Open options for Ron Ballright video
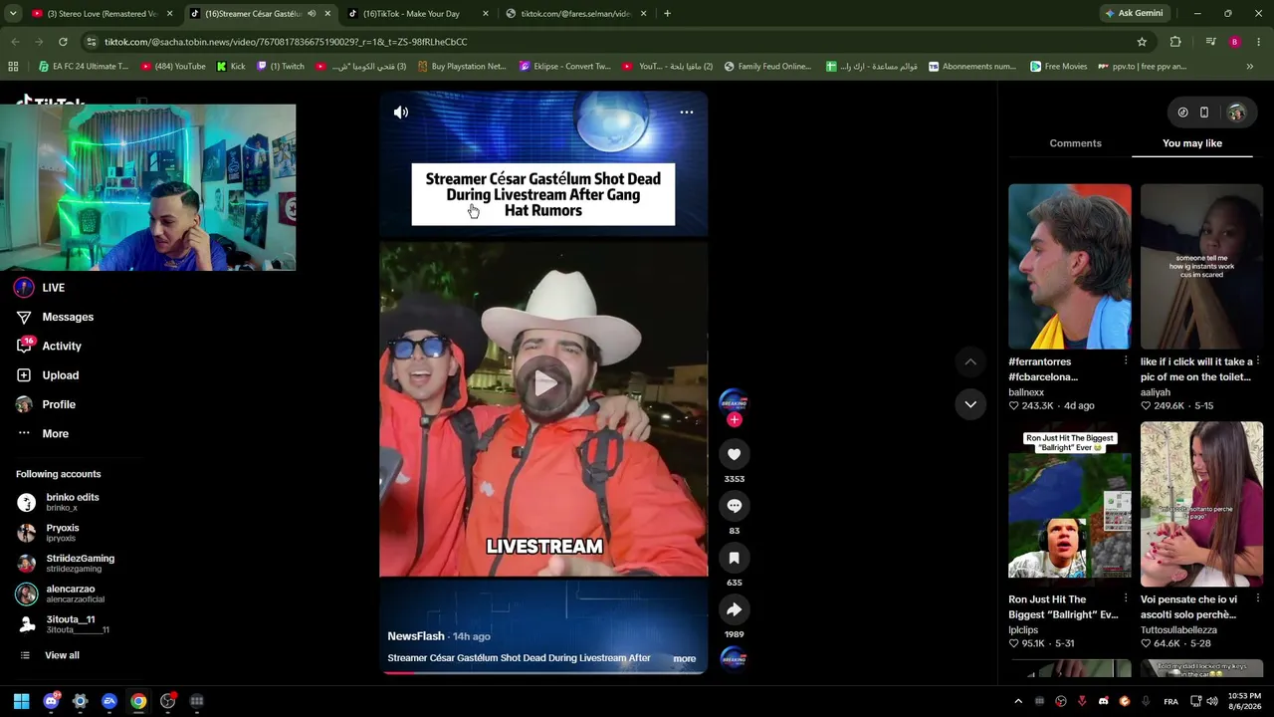This screenshot has height=717, width=1274. point(1126,598)
